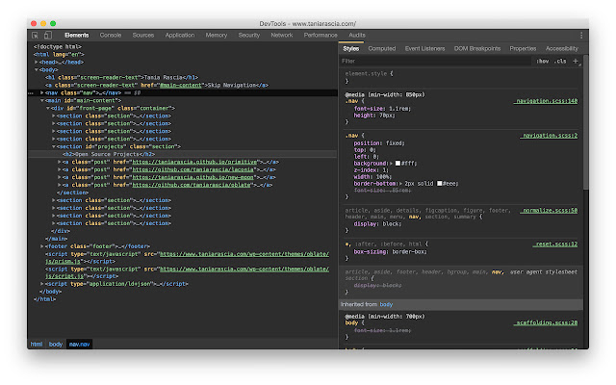Viewport: 616px width, 385px height.
Task: Collapse the projects section node
Action: 54,146
